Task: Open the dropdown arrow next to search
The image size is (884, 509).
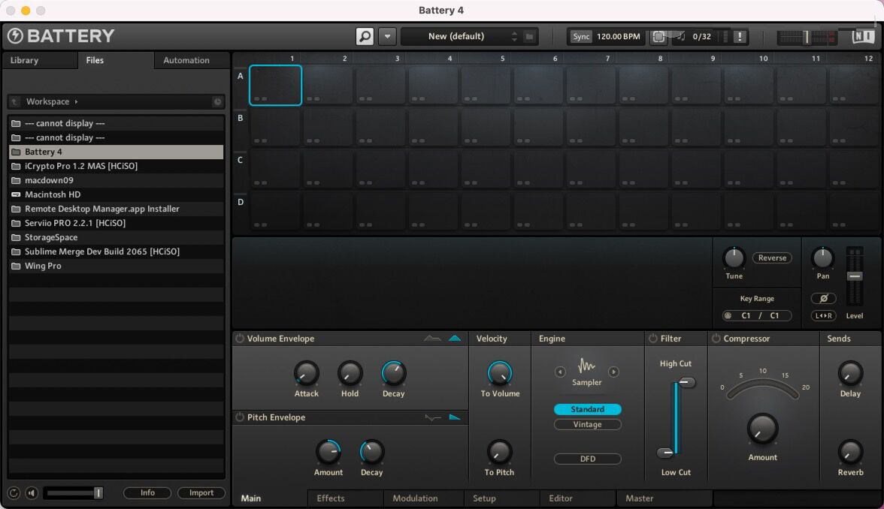Action: coord(387,37)
